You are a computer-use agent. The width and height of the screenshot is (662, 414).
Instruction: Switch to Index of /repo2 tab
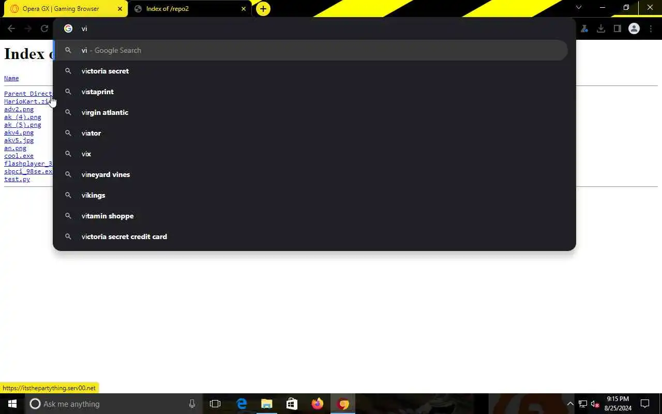point(190,9)
